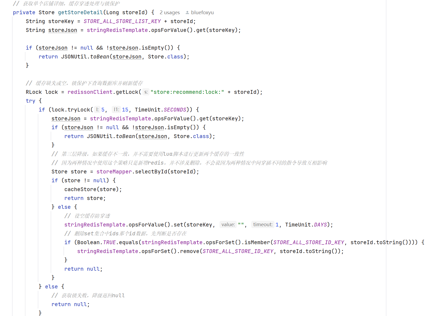Viewport: 425px width, 316px height.
Task: Click the 'try' keyword
Action: pyautogui.click(x=31, y=101)
